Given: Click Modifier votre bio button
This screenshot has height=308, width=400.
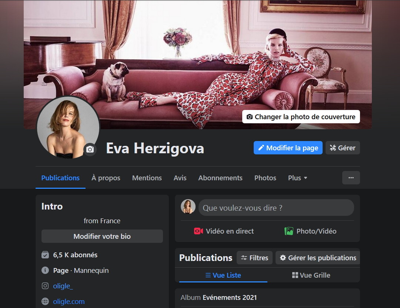Looking at the screenshot, I should click(x=102, y=236).
